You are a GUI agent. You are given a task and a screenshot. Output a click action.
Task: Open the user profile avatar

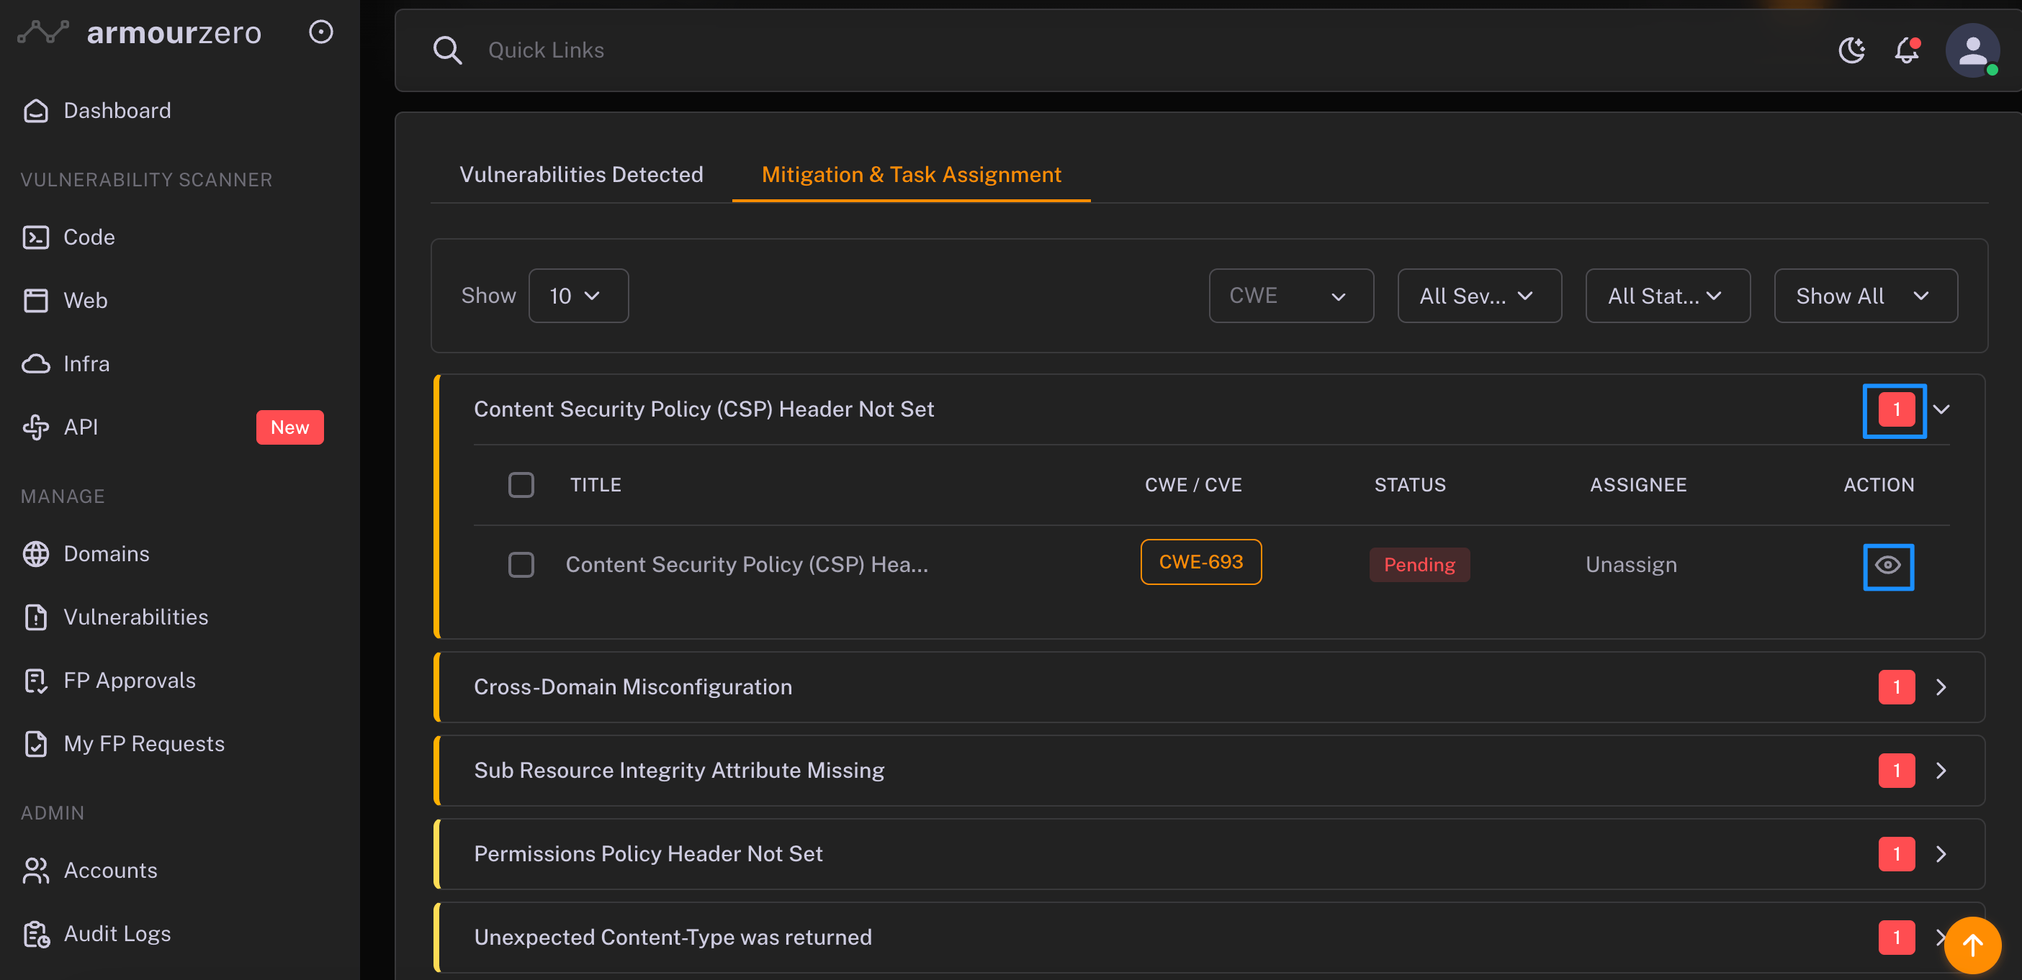1972,50
